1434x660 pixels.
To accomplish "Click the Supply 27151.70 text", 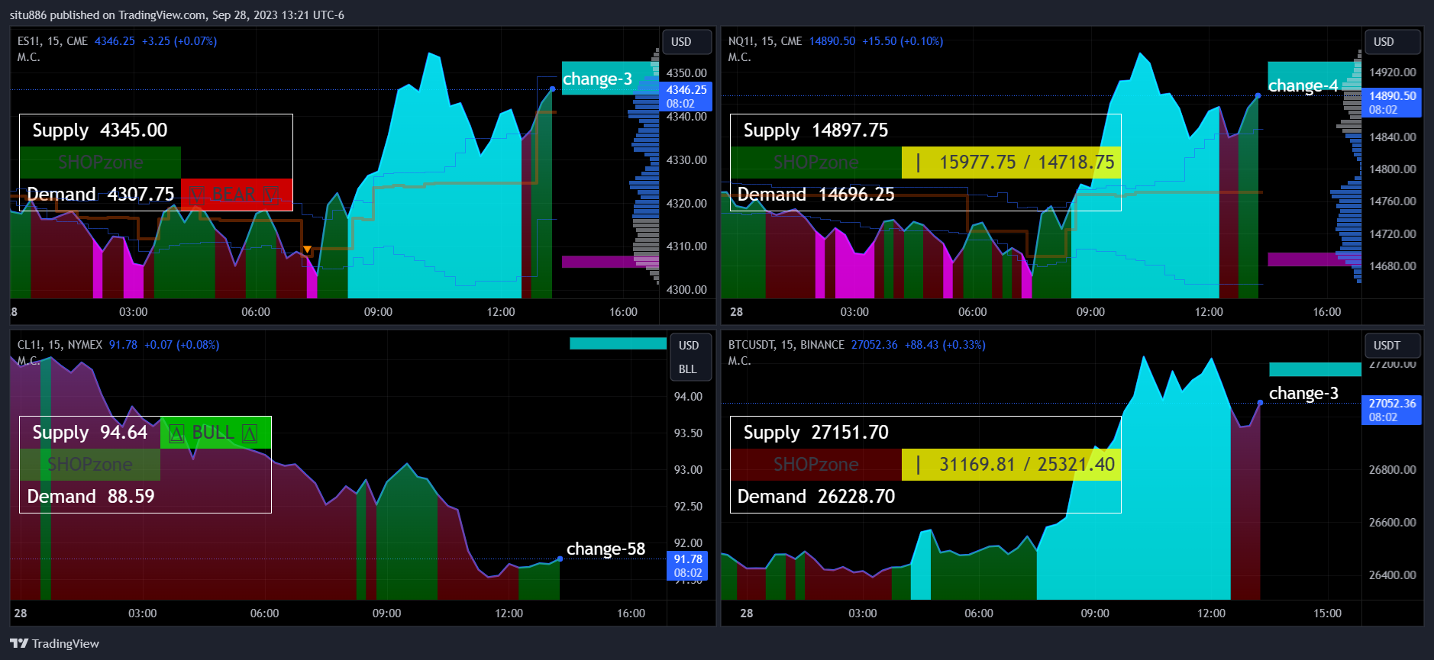I will click(x=816, y=433).
